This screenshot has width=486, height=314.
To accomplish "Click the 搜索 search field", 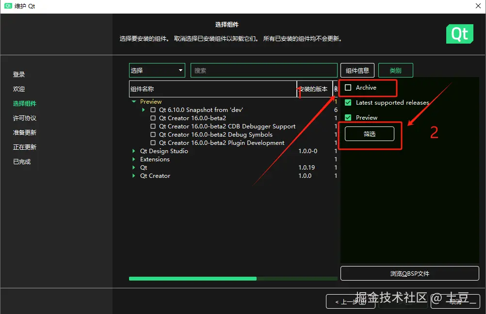I will click(264, 70).
